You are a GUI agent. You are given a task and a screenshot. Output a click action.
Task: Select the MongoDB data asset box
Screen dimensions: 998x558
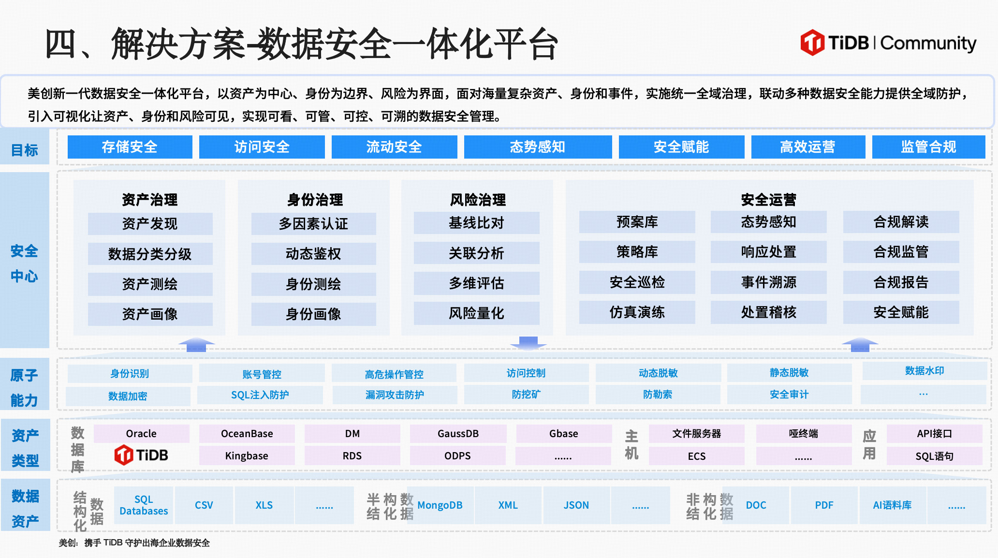[x=440, y=505]
